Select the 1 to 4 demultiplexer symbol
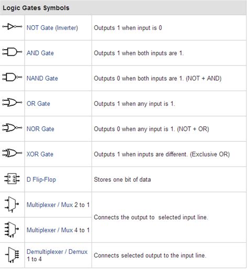 pos(12,255)
